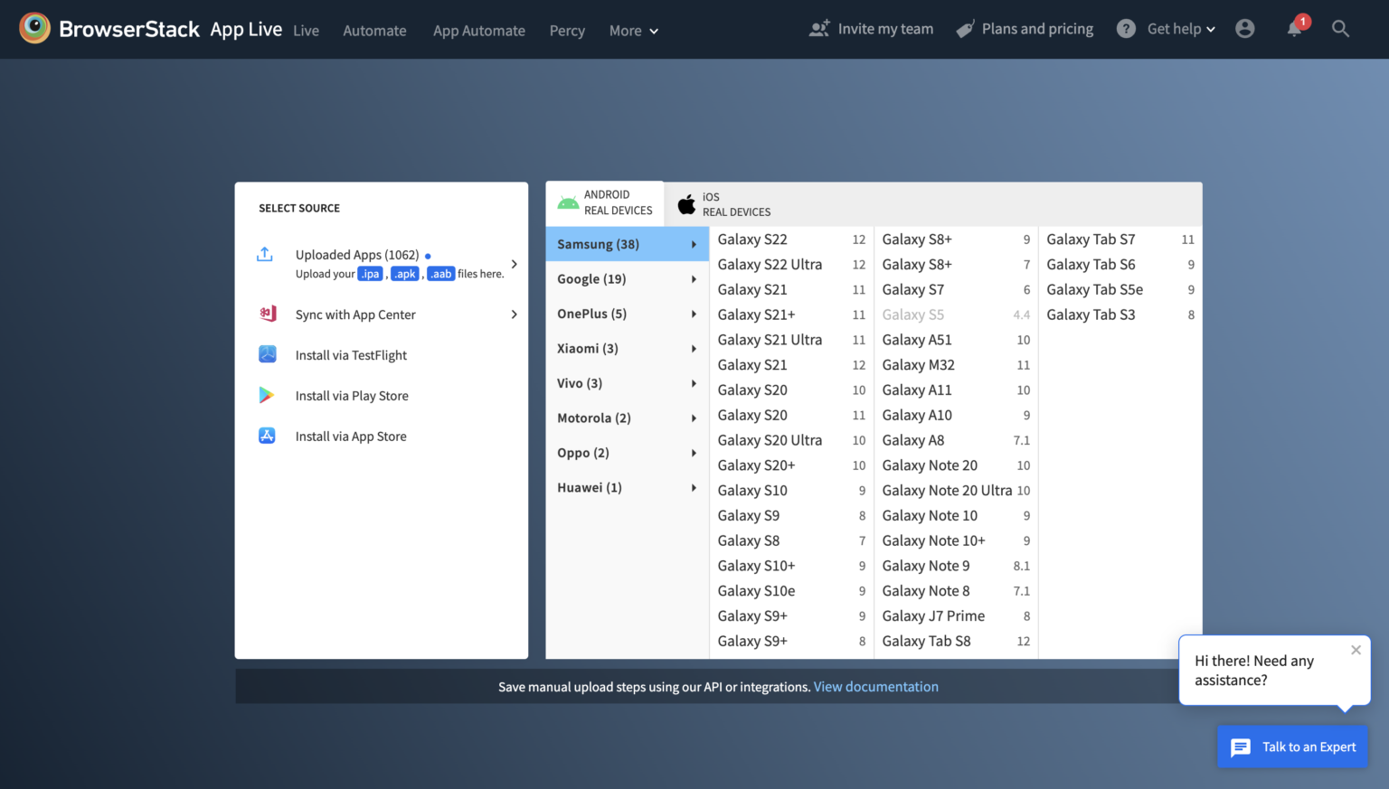Click the search magnifier icon
This screenshot has height=789, width=1389.
point(1341,28)
